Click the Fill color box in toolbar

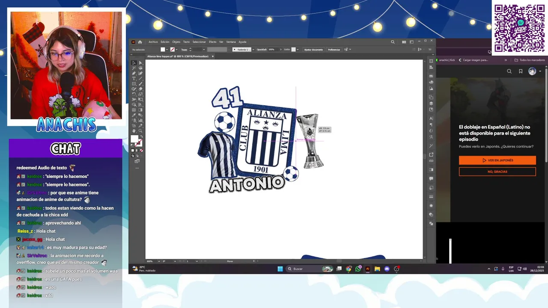(134, 139)
